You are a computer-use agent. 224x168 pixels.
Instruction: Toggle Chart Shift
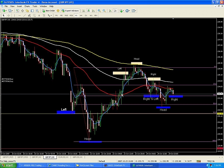coord(115,11)
